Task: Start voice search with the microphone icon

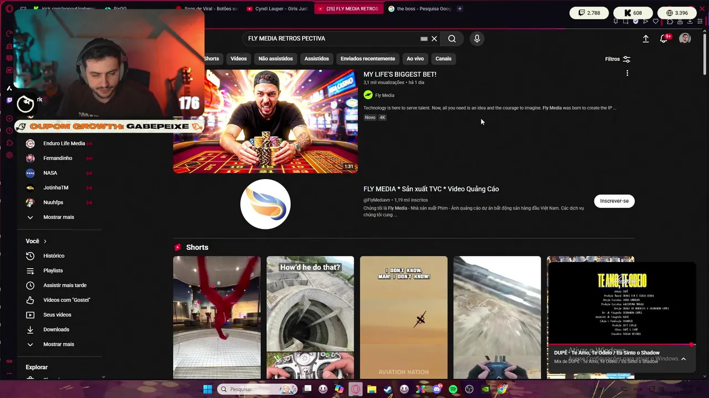Action: (x=477, y=39)
